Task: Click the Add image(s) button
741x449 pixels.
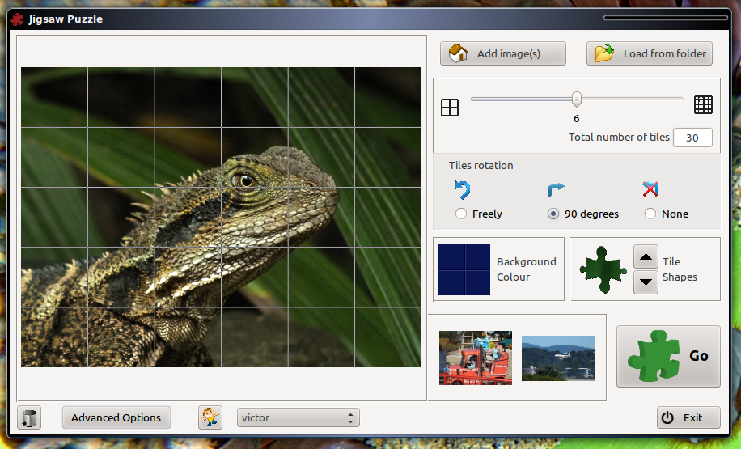Action: coord(503,53)
